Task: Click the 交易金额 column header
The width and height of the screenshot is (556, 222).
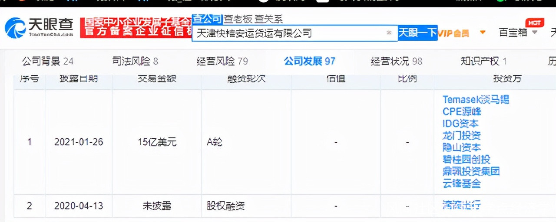Action: coord(157,79)
